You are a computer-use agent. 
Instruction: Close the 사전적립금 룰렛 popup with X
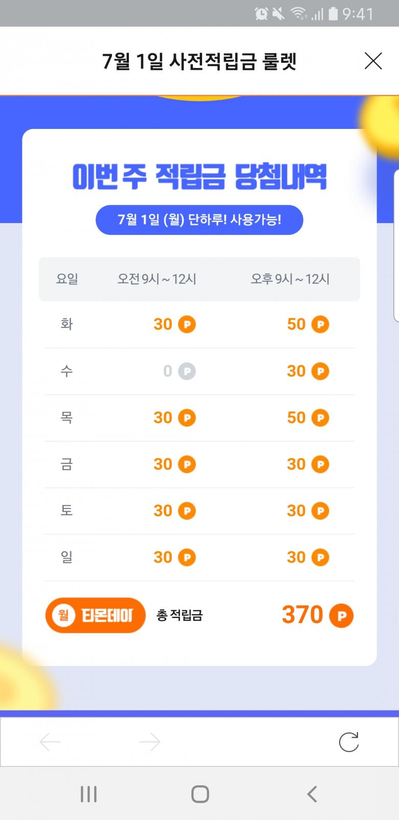373,61
